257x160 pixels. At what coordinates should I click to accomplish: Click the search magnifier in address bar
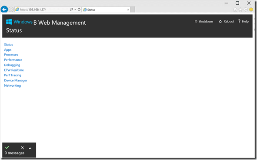pyautogui.click(x=71, y=10)
